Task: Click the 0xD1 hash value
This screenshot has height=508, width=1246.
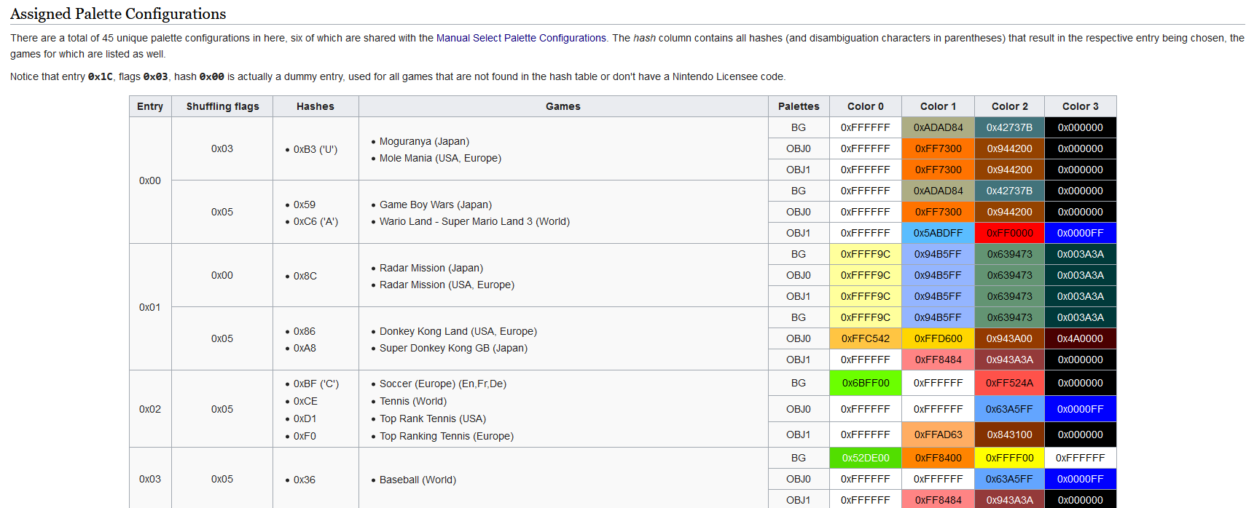Action: [305, 418]
